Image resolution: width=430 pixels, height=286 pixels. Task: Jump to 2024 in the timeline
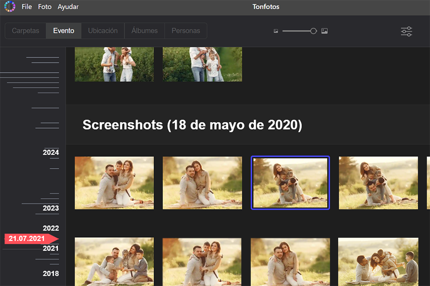[x=51, y=152]
